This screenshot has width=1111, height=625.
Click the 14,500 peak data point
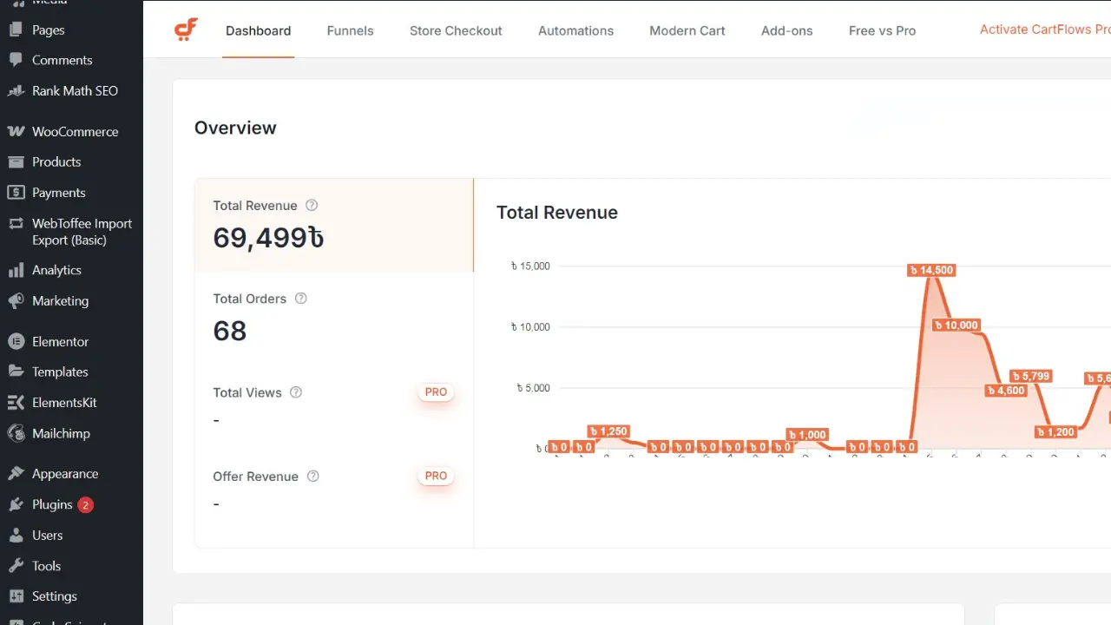931,270
